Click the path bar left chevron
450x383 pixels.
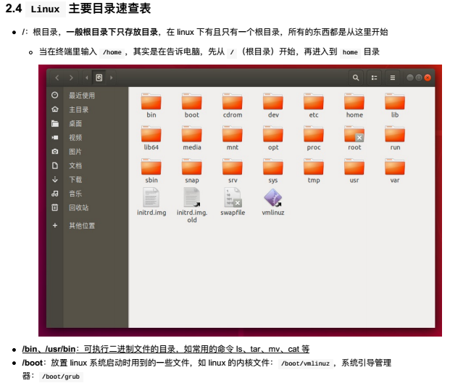(x=87, y=78)
